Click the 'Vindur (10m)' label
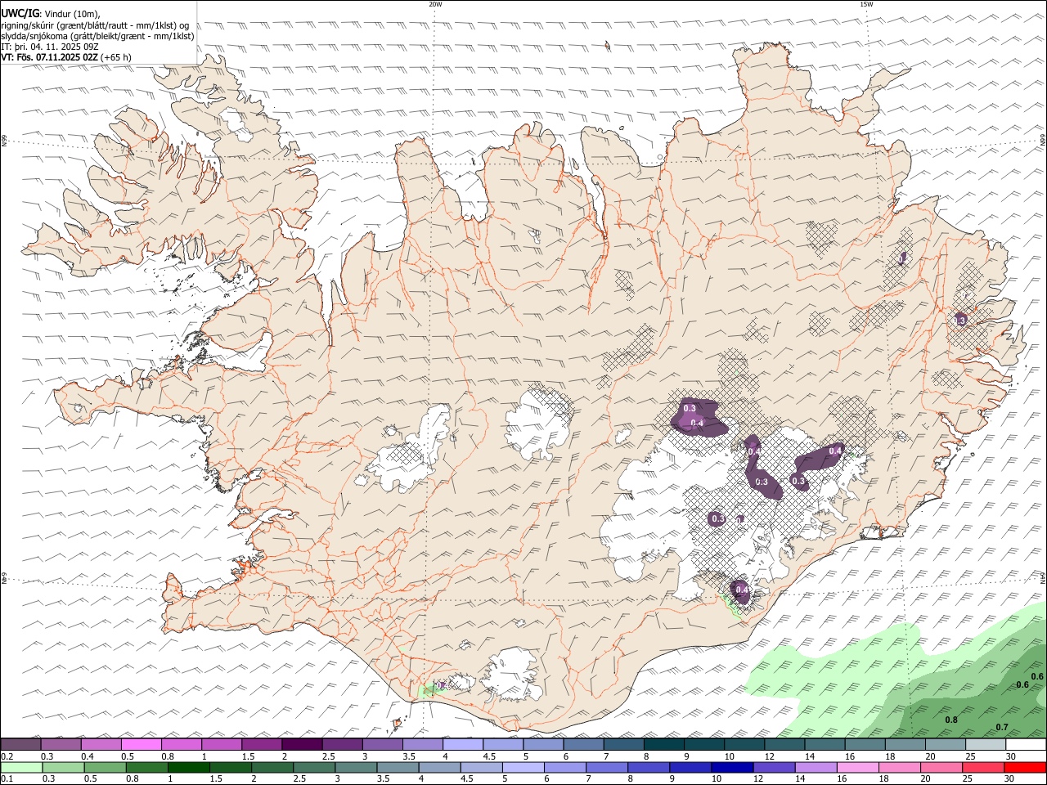Viewport: 1047px width, 785px height. click(x=70, y=13)
